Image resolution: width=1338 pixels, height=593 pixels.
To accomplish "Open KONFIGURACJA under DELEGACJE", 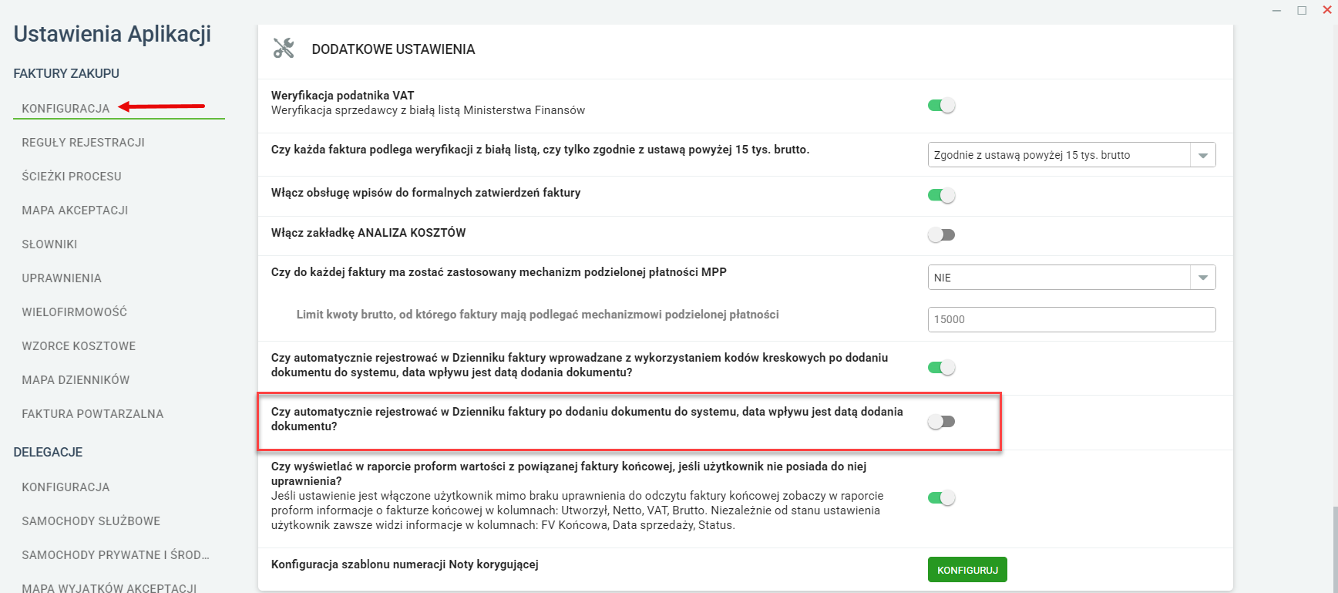I will [66, 487].
